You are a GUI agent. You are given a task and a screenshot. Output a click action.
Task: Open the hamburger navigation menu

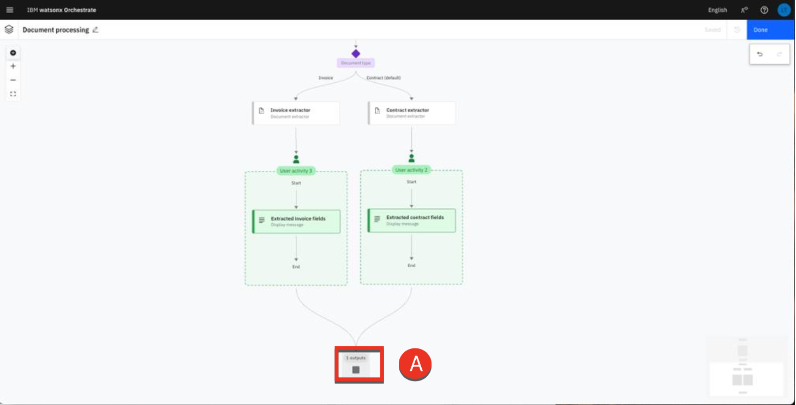click(9, 10)
